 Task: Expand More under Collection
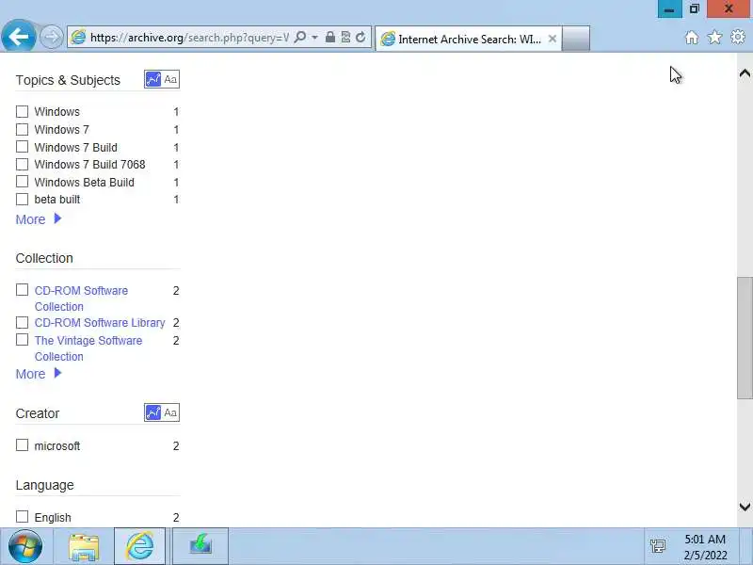39,374
